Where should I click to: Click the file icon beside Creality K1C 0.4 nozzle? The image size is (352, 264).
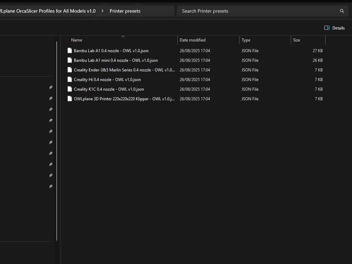coord(70,89)
